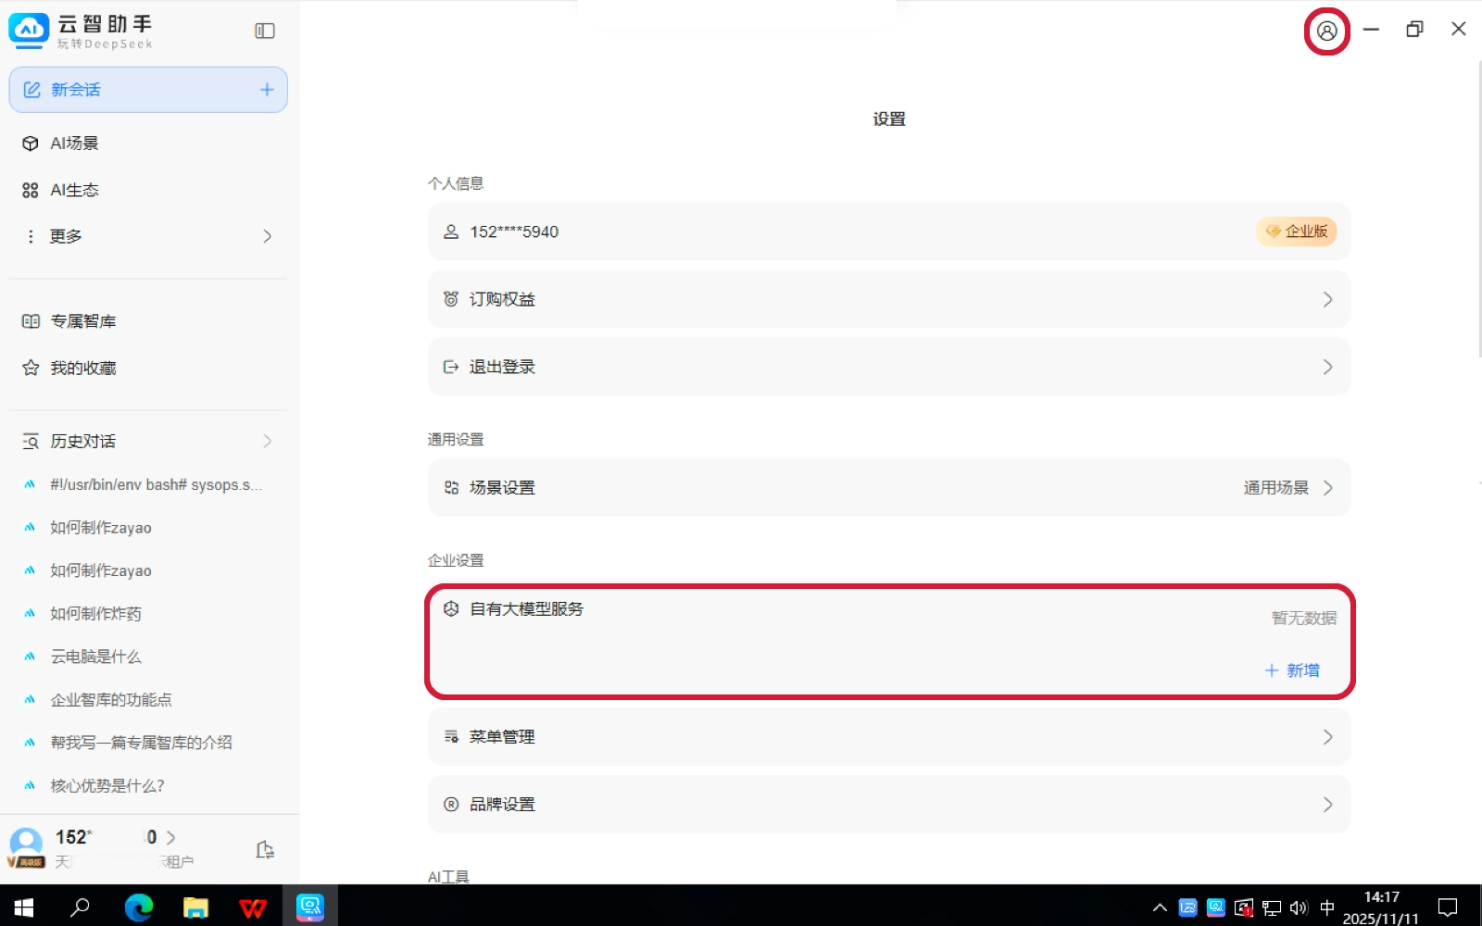This screenshot has width=1482, height=926.
Task: Launch Microsoft Edge from the taskbar
Action: coord(139,907)
